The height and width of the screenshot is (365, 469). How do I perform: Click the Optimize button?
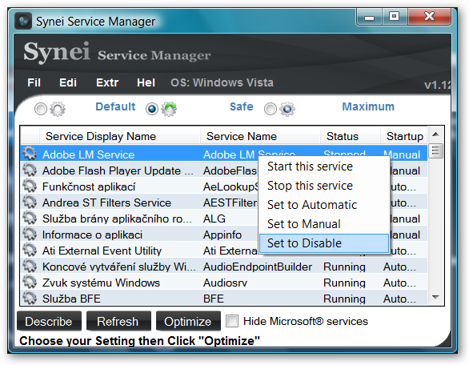click(x=188, y=322)
